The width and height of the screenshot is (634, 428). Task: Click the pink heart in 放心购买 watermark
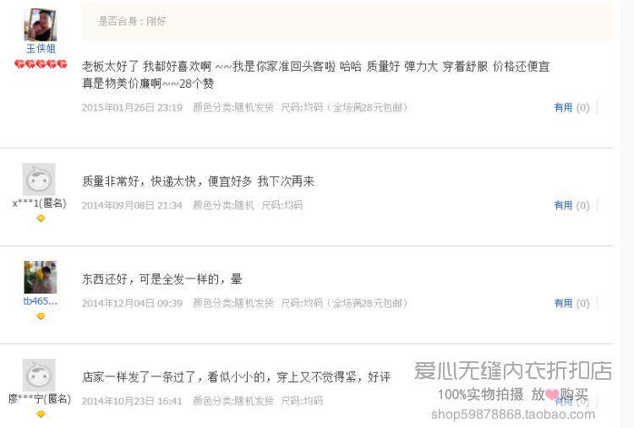click(x=552, y=394)
